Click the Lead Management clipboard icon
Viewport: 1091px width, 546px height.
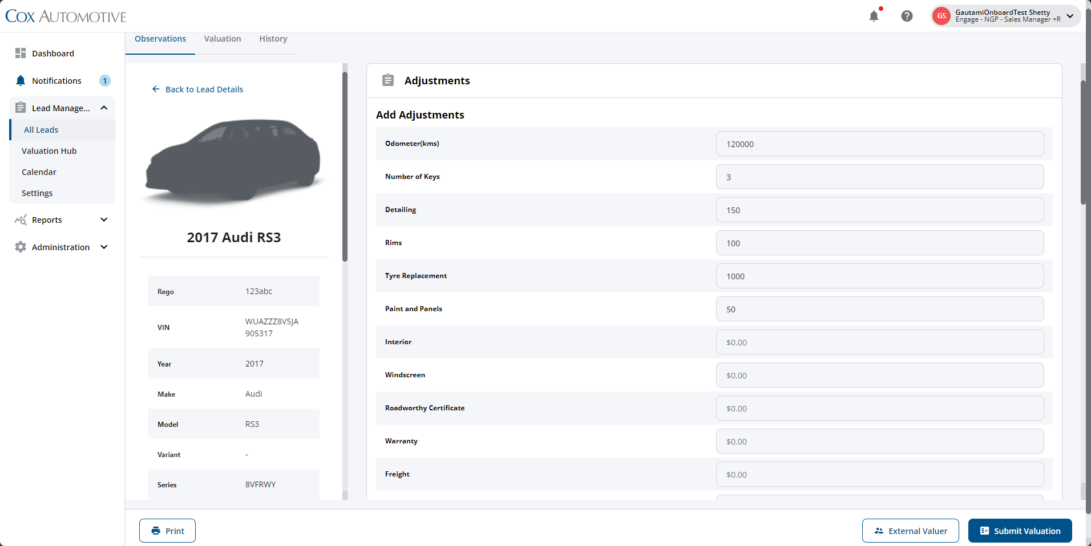click(21, 108)
